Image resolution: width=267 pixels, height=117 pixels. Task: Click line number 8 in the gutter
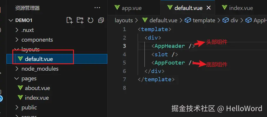(x=124, y=88)
